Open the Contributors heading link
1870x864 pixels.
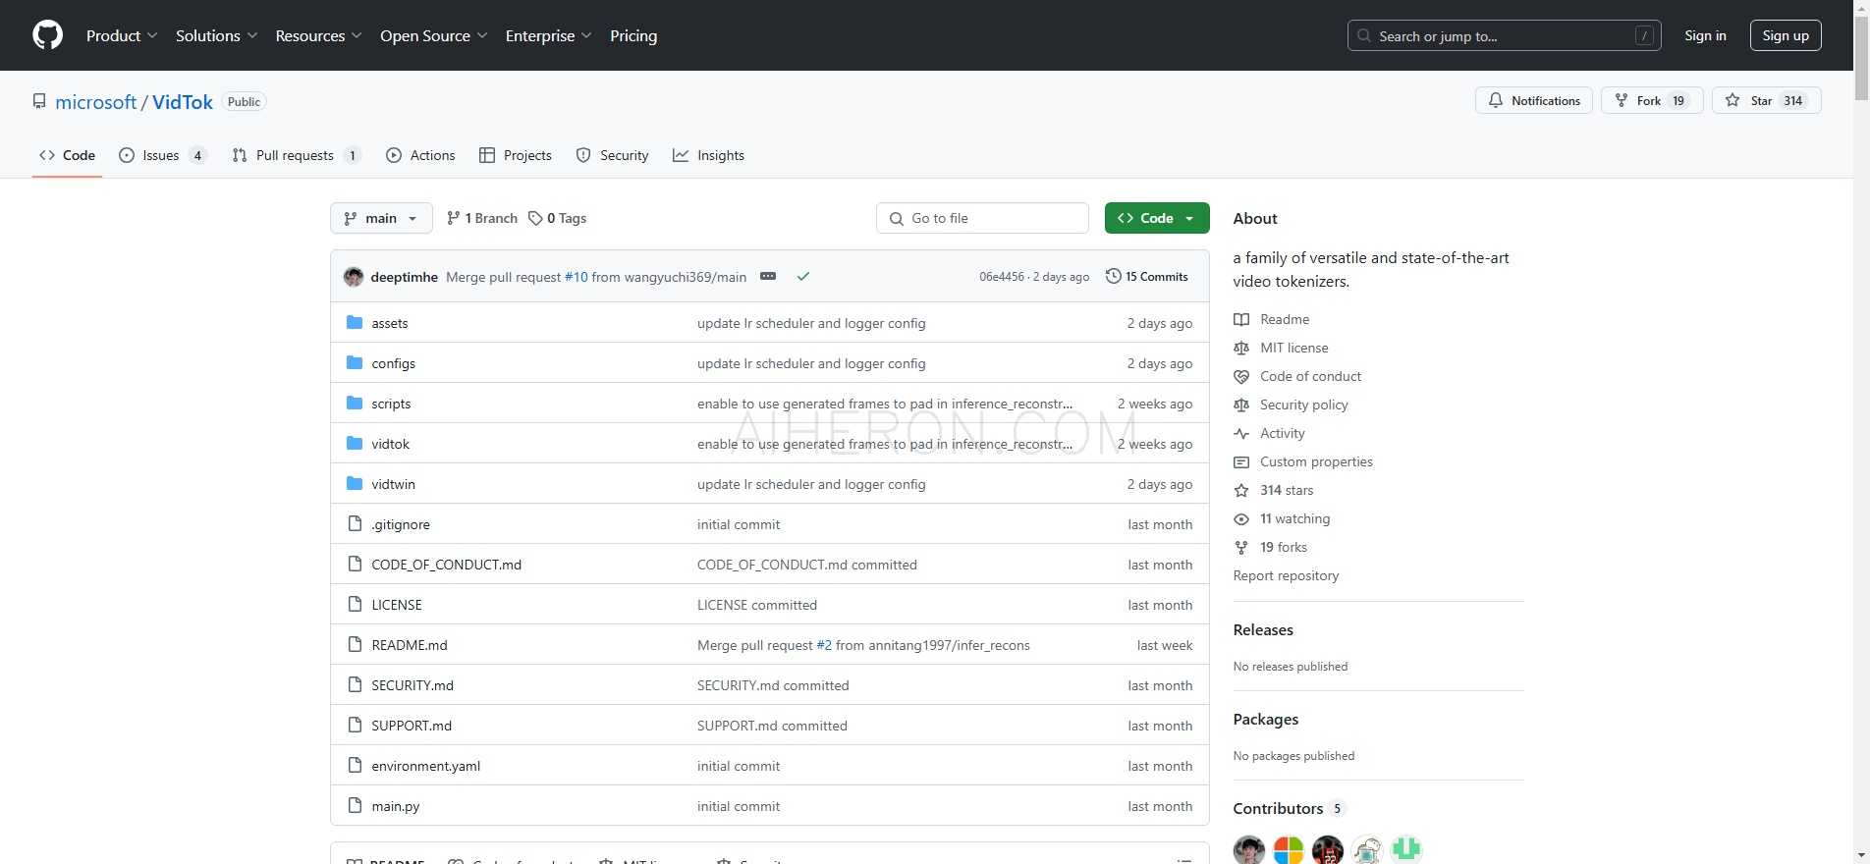pos(1288,808)
